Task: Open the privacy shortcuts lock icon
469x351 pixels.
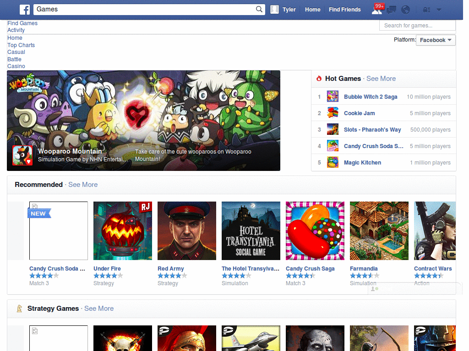Action: click(426, 10)
